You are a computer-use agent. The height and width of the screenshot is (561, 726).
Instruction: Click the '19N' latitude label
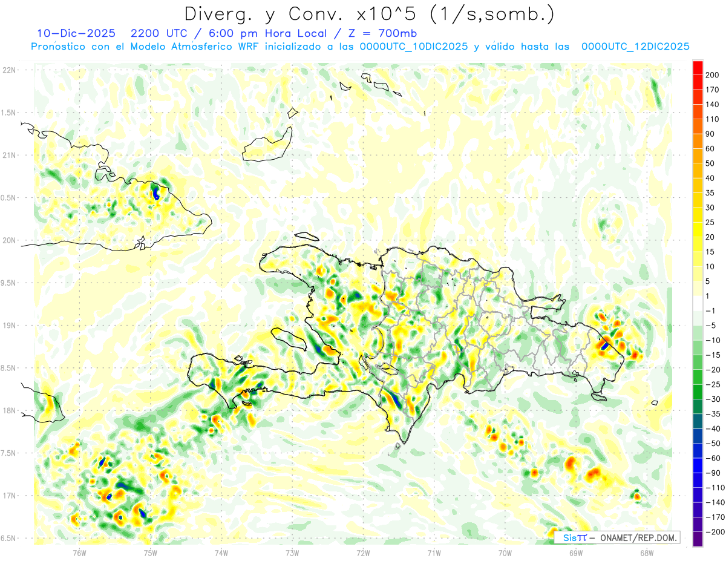(x=8, y=325)
